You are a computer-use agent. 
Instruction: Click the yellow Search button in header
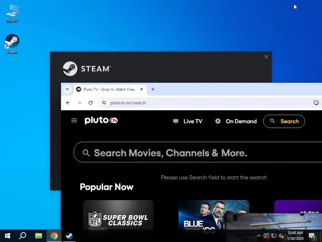[284, 121]
